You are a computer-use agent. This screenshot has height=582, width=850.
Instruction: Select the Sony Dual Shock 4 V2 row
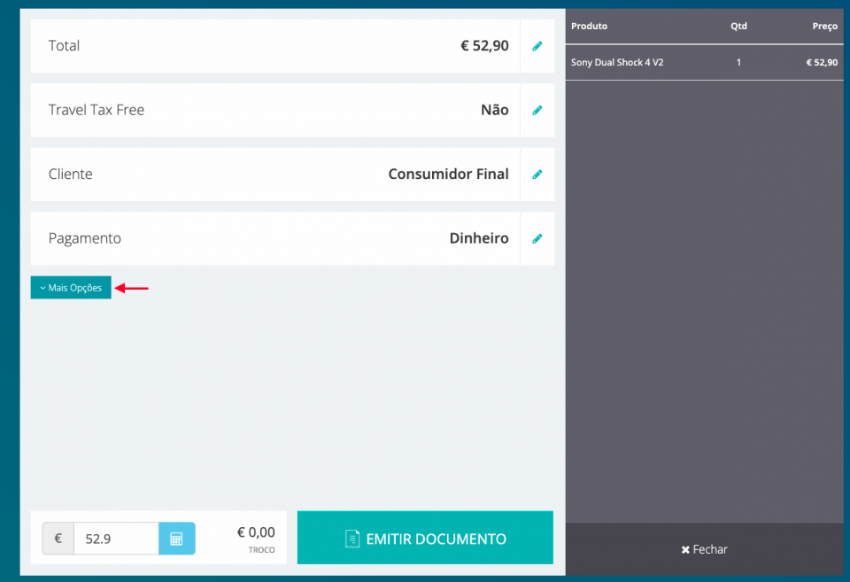coord(704,63)
